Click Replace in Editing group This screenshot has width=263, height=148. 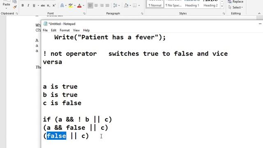[235, 2]
